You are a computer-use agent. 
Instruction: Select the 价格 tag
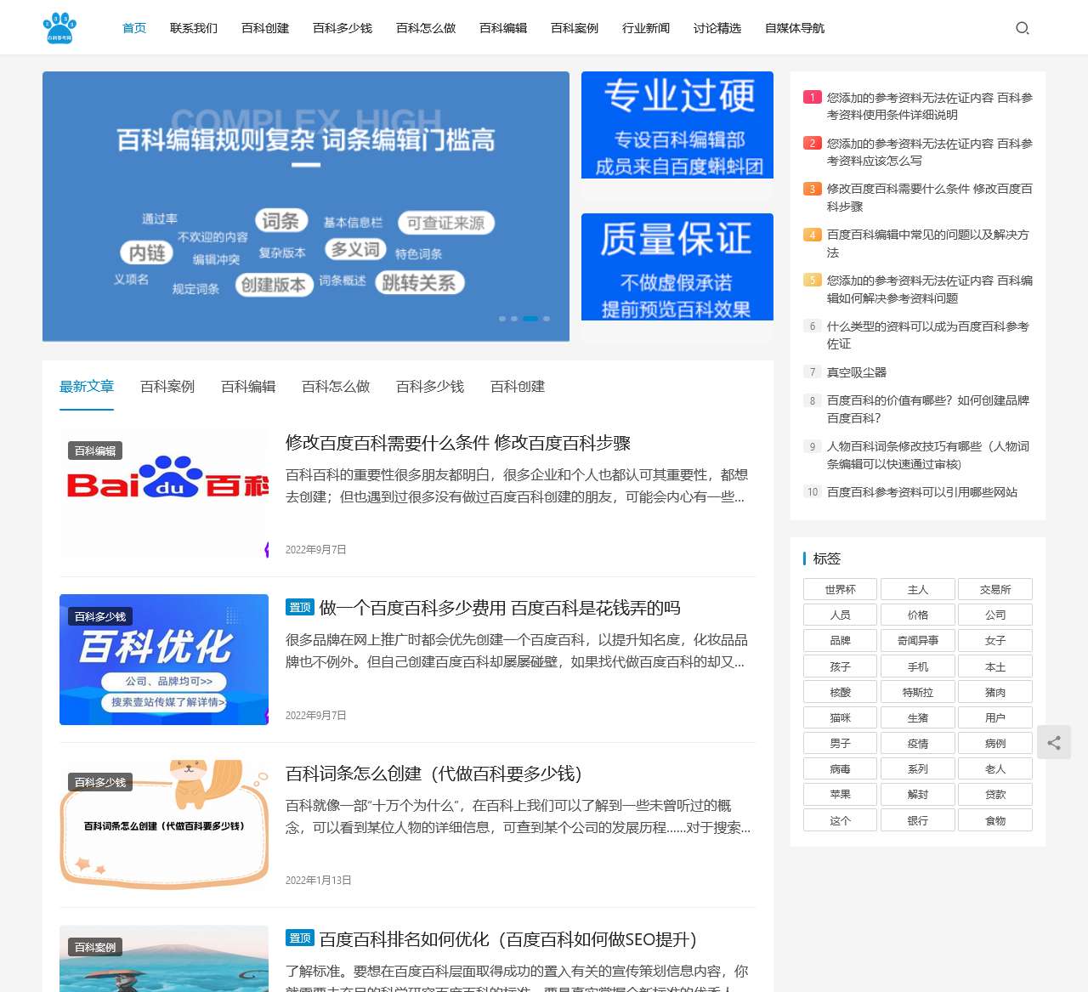click(x=918, y=615)
